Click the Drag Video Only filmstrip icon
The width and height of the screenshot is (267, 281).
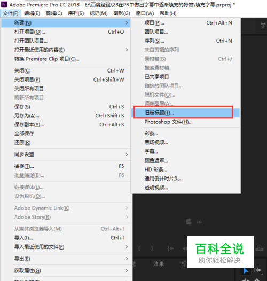(189, 222)
